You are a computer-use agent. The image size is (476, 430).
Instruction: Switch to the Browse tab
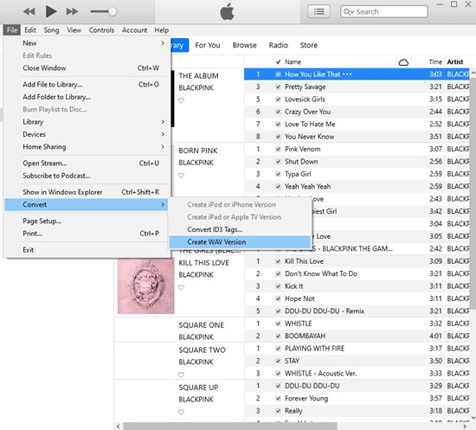pos(244,45)
